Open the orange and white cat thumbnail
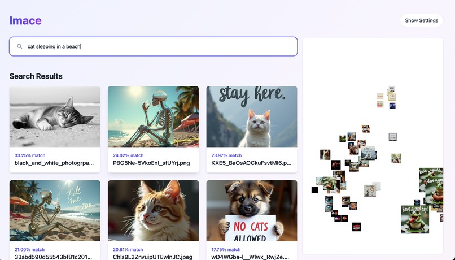455x260 pixels. click(153, 211)
